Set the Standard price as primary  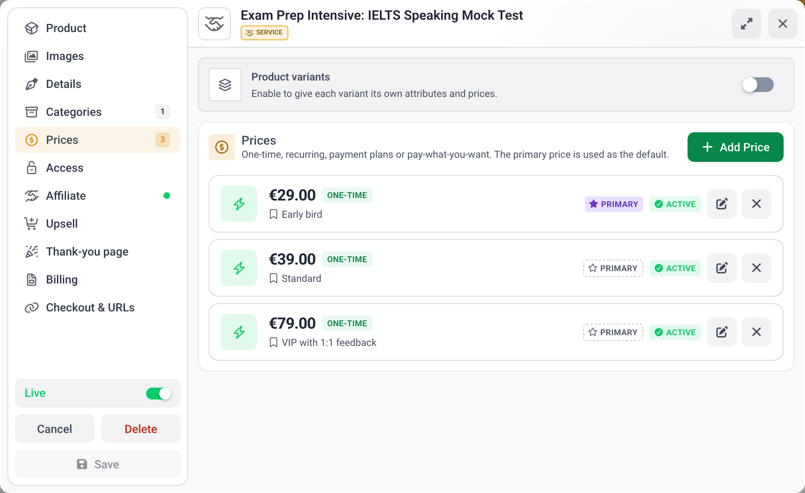[613, 268]
